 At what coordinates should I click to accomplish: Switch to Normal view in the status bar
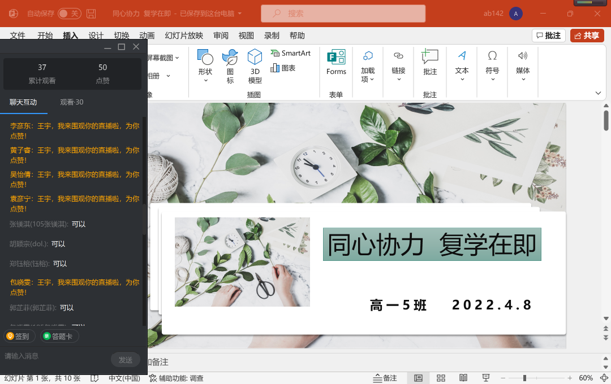tap(418, 378)
